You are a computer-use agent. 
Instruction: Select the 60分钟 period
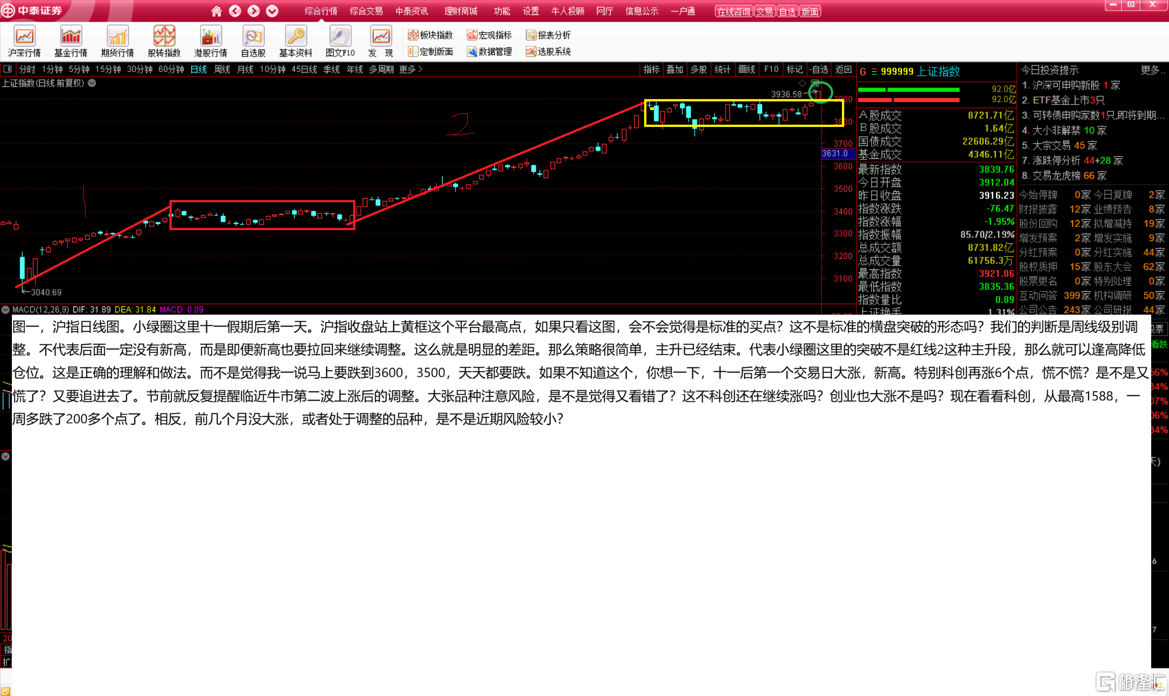[171, 69]
